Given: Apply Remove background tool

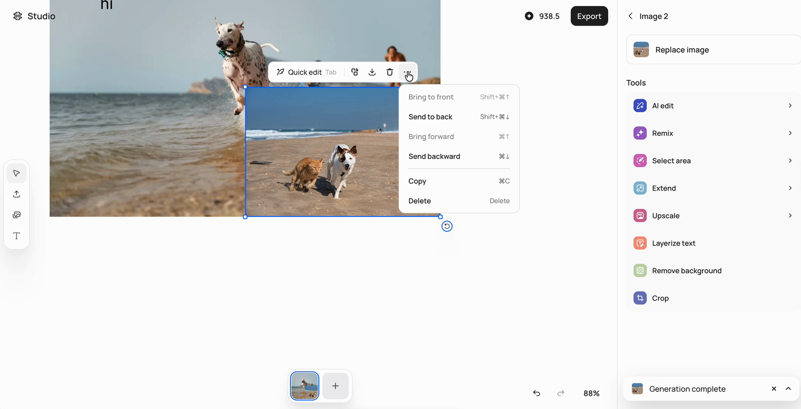Looking at the screenshot, I should [x=713, y=271].
